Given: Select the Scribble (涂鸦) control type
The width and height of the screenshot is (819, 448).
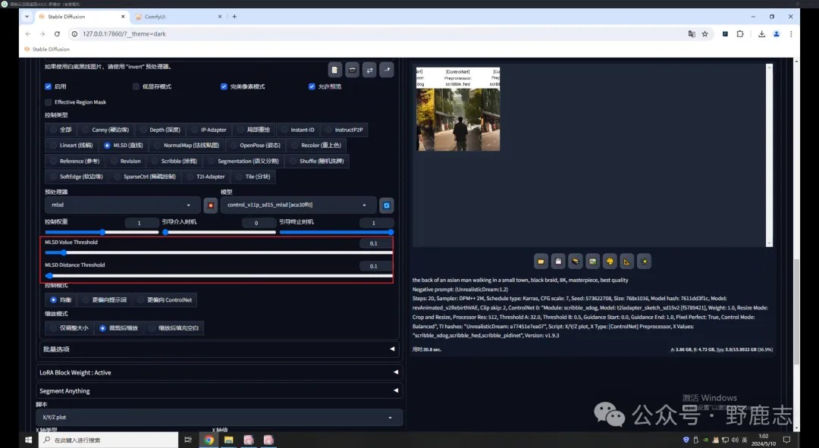Looking at the screenshot, I should point(175,161).
